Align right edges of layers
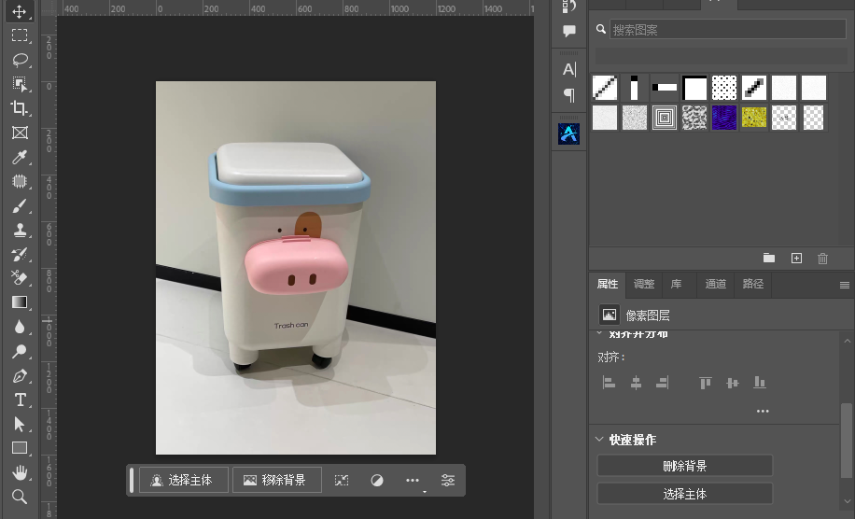Viewport: 855px width, 519px height. pyautogui.click(x=662, y=383)
